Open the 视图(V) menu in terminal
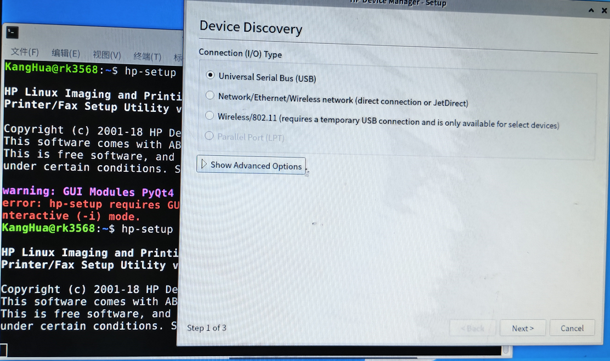 (x=106, y=55)
